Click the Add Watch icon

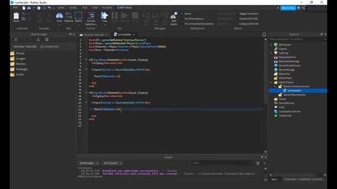[174, 16]
